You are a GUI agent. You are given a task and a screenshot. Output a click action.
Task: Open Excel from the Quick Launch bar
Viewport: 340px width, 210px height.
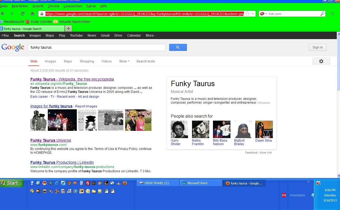click(x=50, y=183)
